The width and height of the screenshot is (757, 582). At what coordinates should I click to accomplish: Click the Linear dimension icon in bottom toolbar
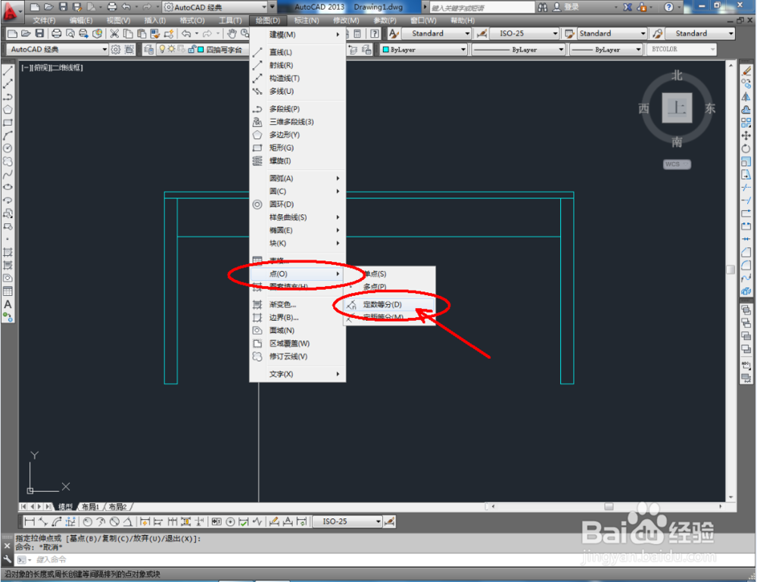coord(30,521)
